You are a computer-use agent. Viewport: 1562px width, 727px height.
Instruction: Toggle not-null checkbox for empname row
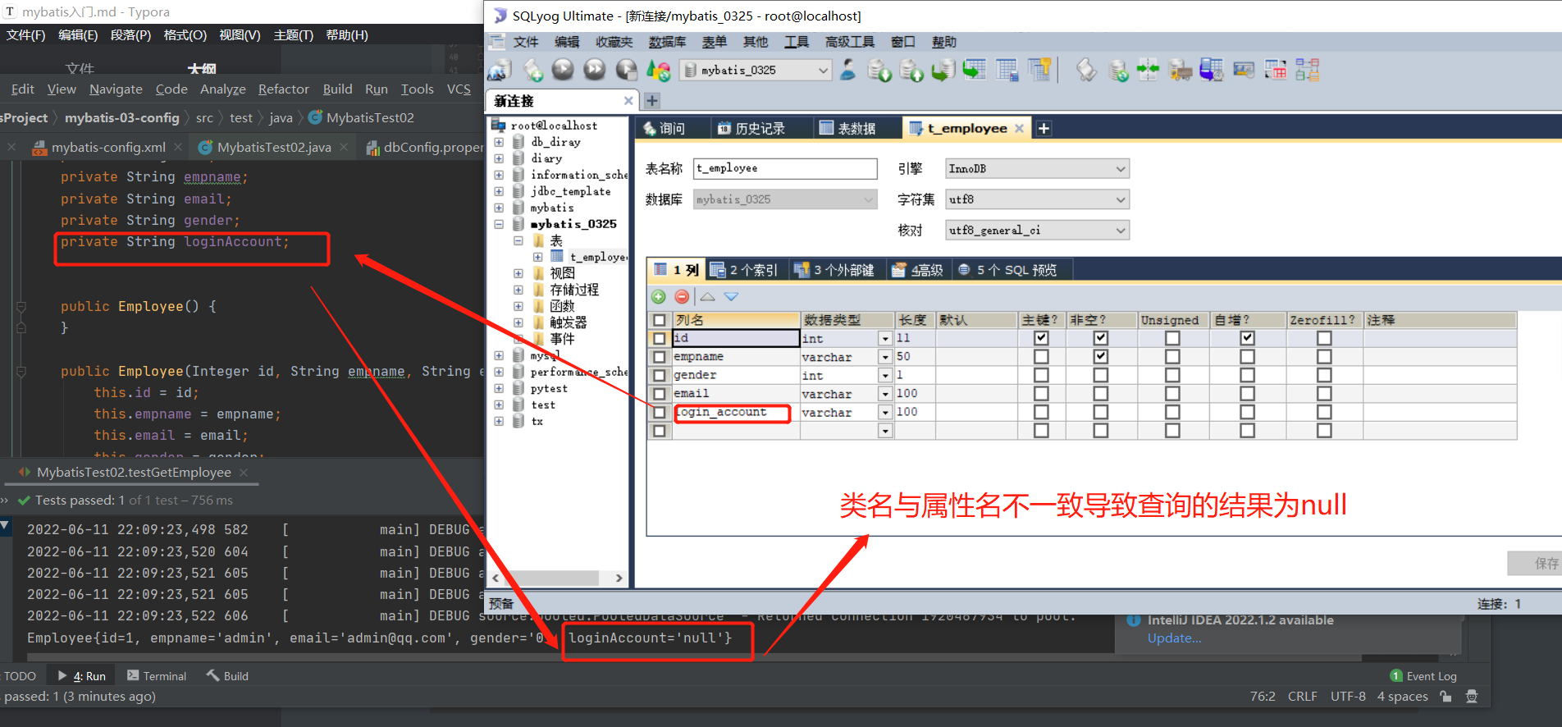click(1101, 356)
